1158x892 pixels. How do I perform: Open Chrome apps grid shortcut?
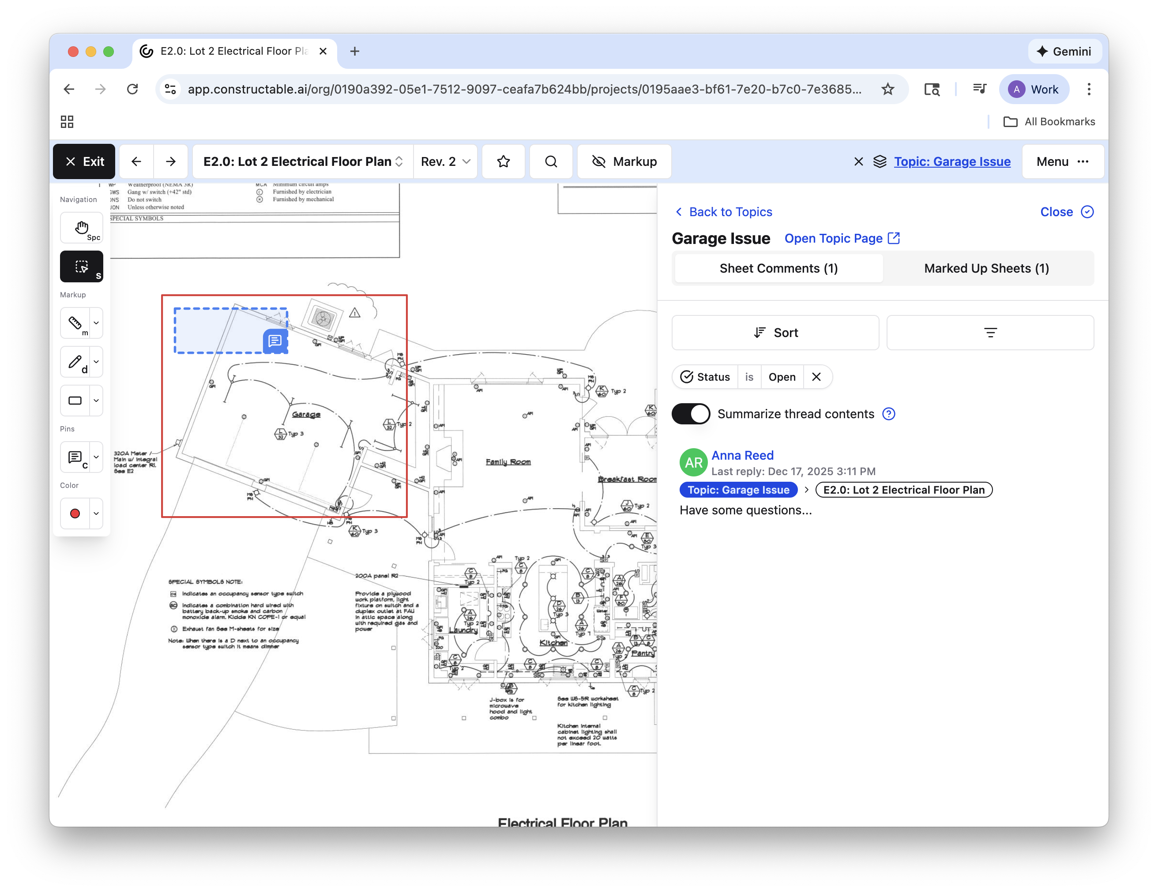click(67, 122)
